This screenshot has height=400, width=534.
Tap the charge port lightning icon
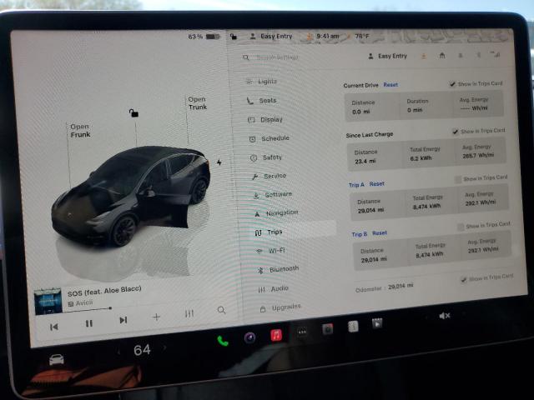tap(219, 162)
